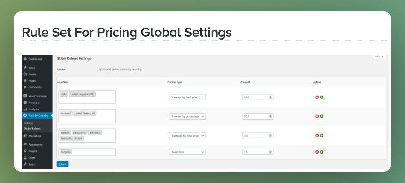Open the Decrease by fixed price dropdown
Image resolution: width=405 pixels, height=183 pixels.
pos(187,136)
